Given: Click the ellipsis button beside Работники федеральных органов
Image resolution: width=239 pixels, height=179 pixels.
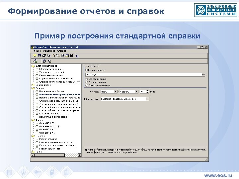Looking at the screenshot, I should [x=147, y=99].
